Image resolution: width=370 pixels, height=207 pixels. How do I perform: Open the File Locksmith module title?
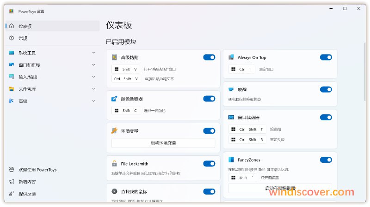coord(135,164)
